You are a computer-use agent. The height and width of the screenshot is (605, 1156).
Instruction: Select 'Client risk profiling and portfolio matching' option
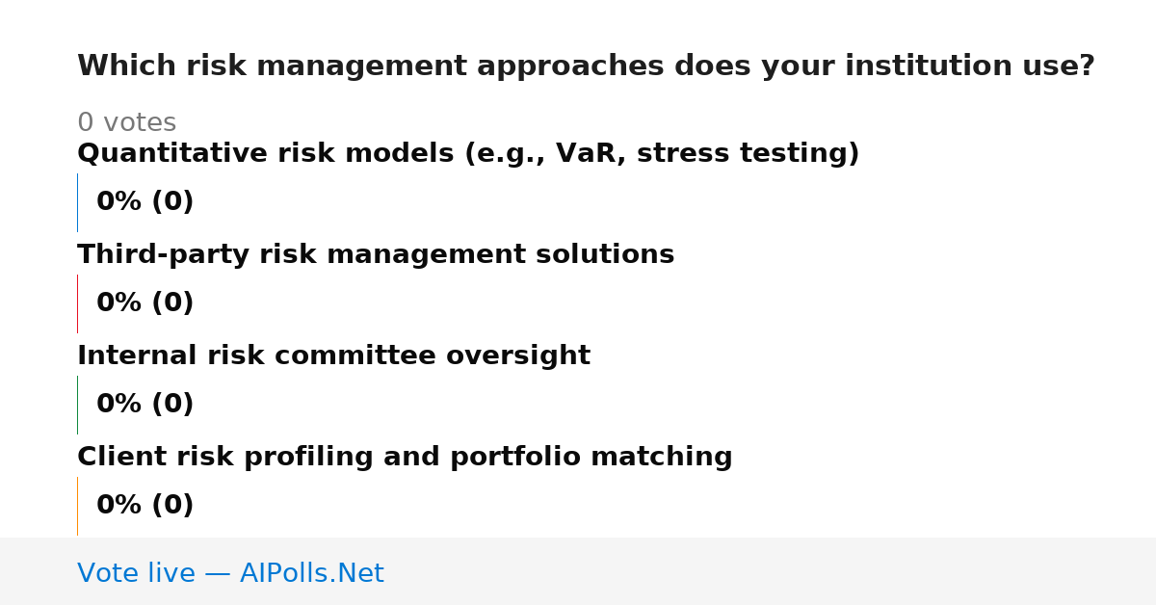405,458
